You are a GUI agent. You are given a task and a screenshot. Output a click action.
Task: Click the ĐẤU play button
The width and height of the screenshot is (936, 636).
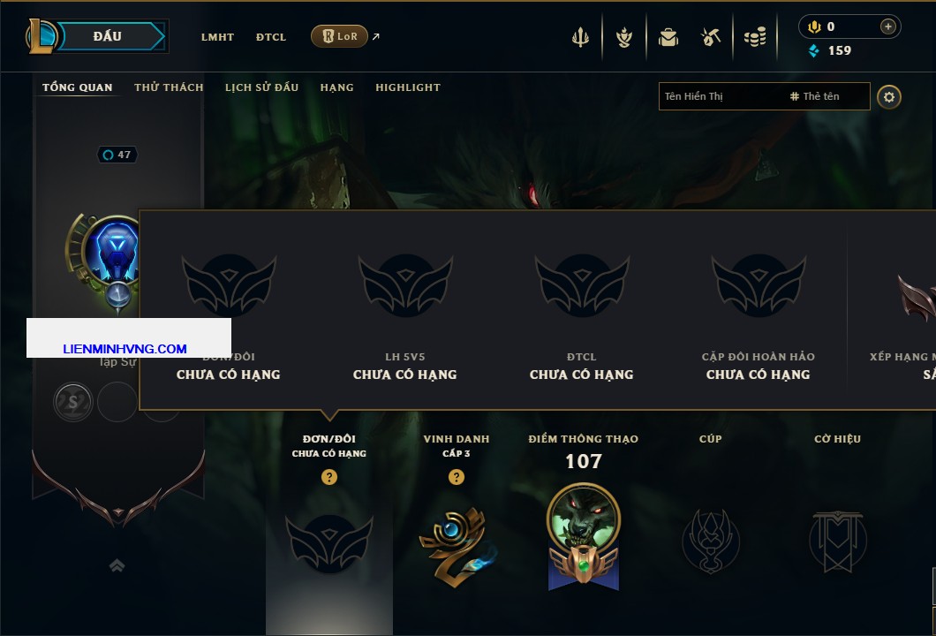[107, 36]
